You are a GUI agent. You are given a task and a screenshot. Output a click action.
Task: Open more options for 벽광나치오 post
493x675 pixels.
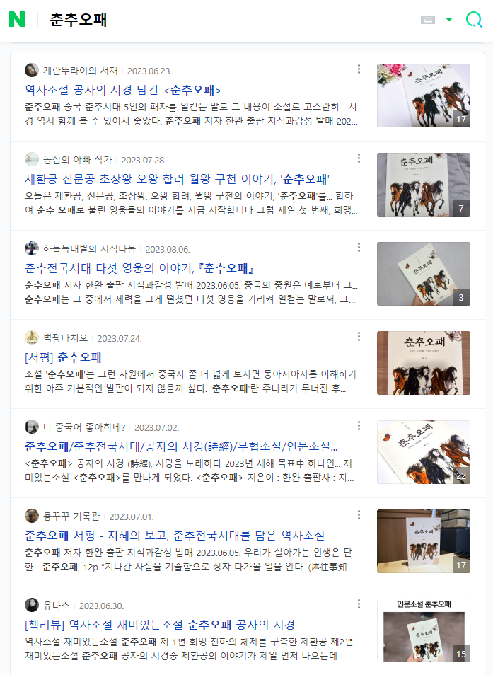(x=359, y=337)
